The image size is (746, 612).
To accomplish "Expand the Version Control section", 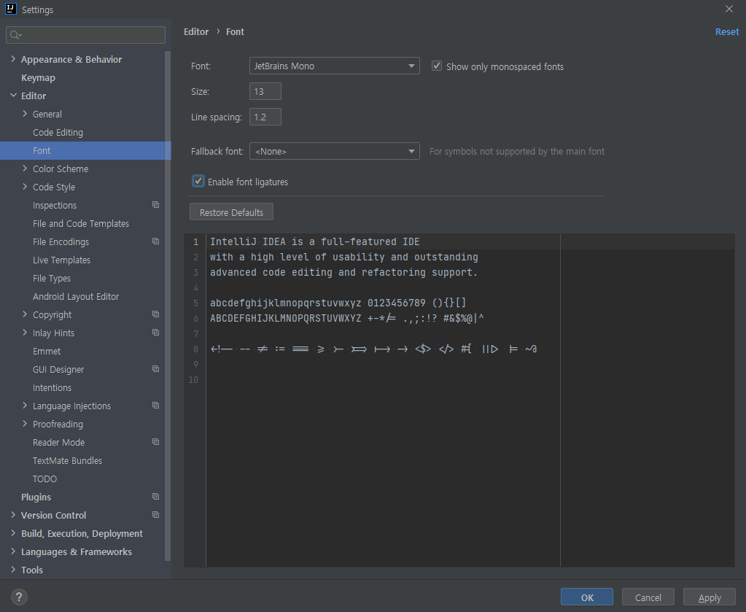I will click(x=13, y=515).
